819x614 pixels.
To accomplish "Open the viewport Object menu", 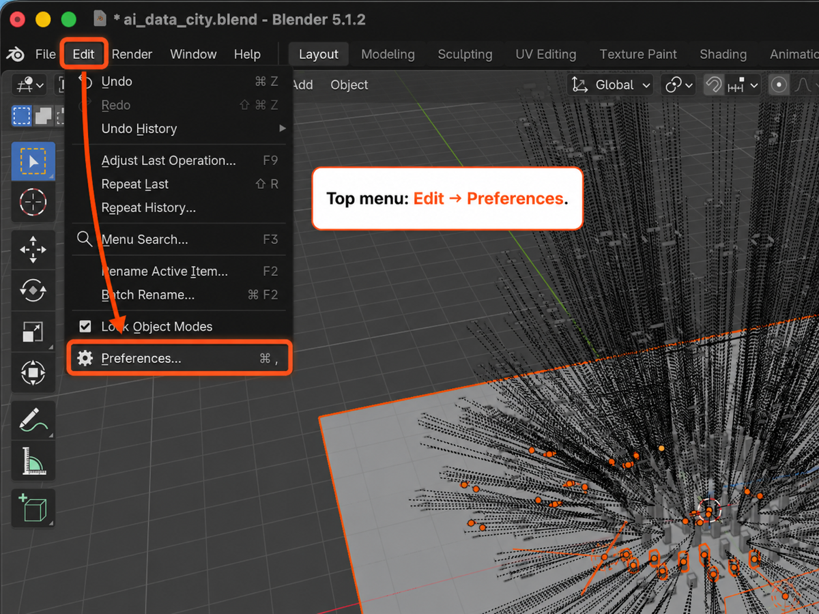I will [349, 85].
